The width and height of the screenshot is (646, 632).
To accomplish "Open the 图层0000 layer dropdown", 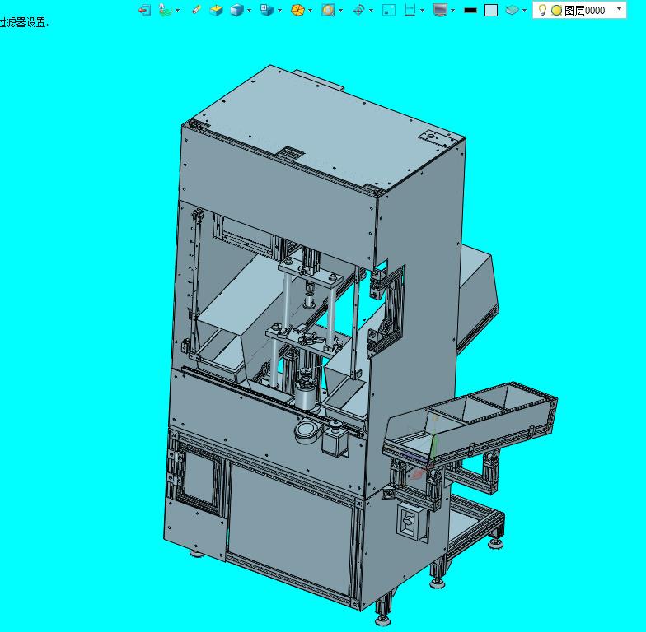I will [x=620, y=9].
